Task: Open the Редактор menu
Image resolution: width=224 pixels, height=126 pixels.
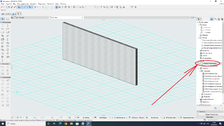Action: (x=9, y=4)
